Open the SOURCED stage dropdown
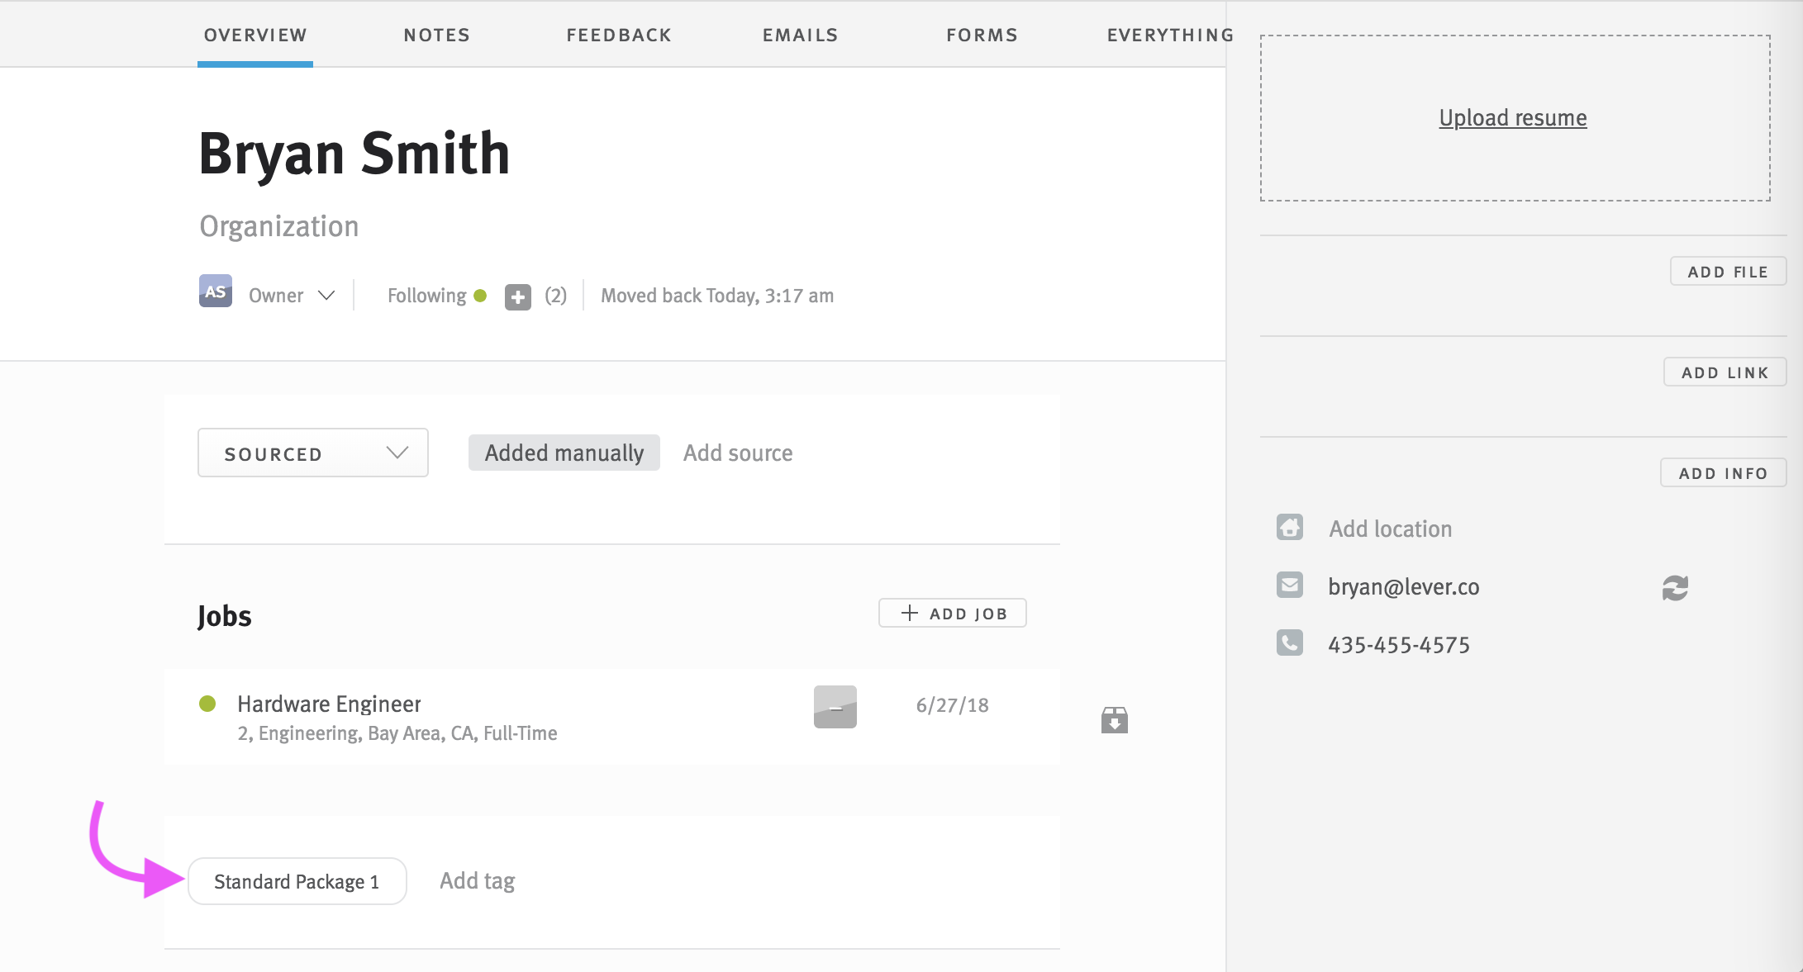Image resolution: width=1803 pixels, height=972 pixels. pos(313,453)
